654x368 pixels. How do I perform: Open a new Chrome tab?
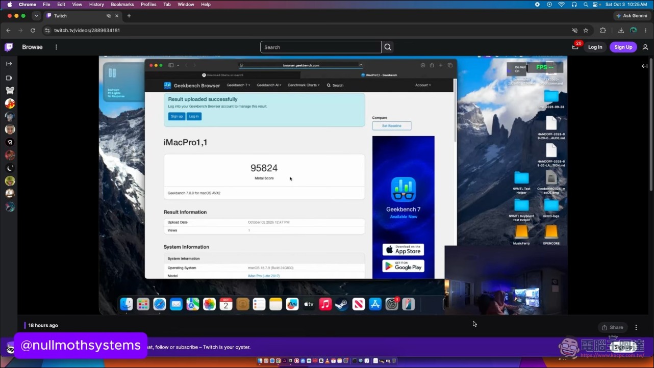click(129, 16)
